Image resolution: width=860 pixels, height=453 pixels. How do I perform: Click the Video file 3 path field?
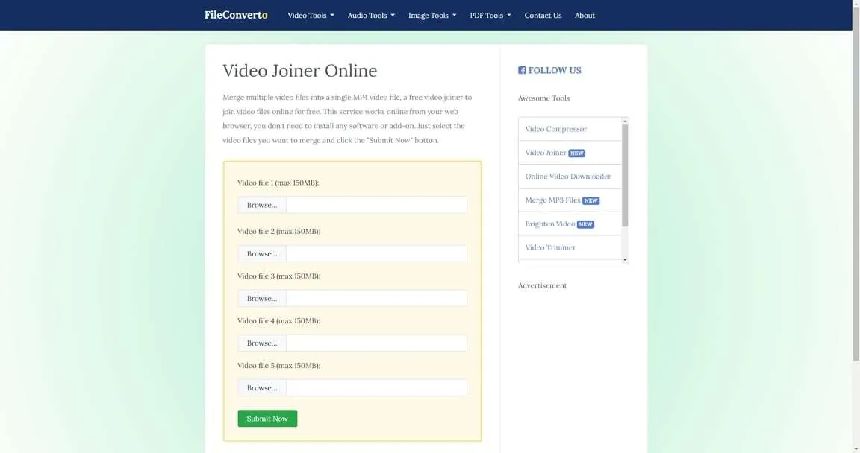point(376,298)
